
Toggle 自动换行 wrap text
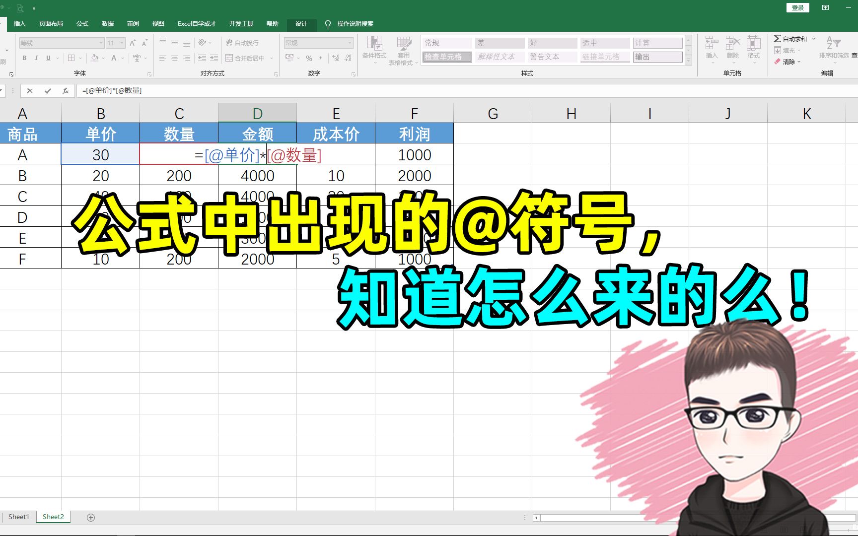[x=242, y=43]
